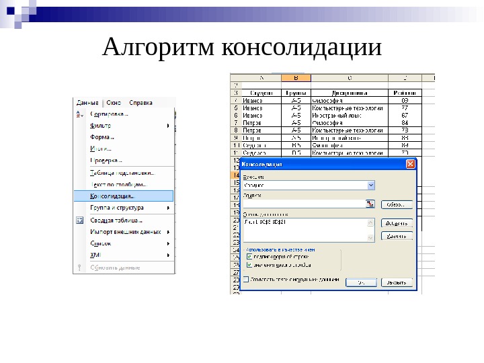Click the sort A-Z icon beside Сортировка

pyautogui.click(x=79, y=114)
